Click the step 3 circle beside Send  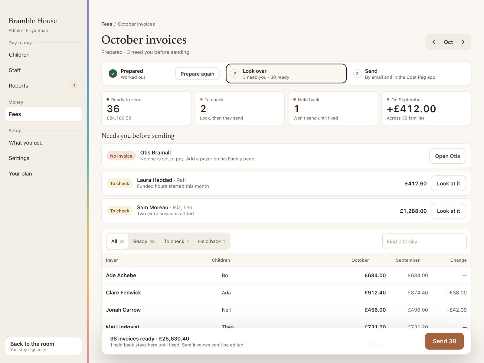pos(357,74)
